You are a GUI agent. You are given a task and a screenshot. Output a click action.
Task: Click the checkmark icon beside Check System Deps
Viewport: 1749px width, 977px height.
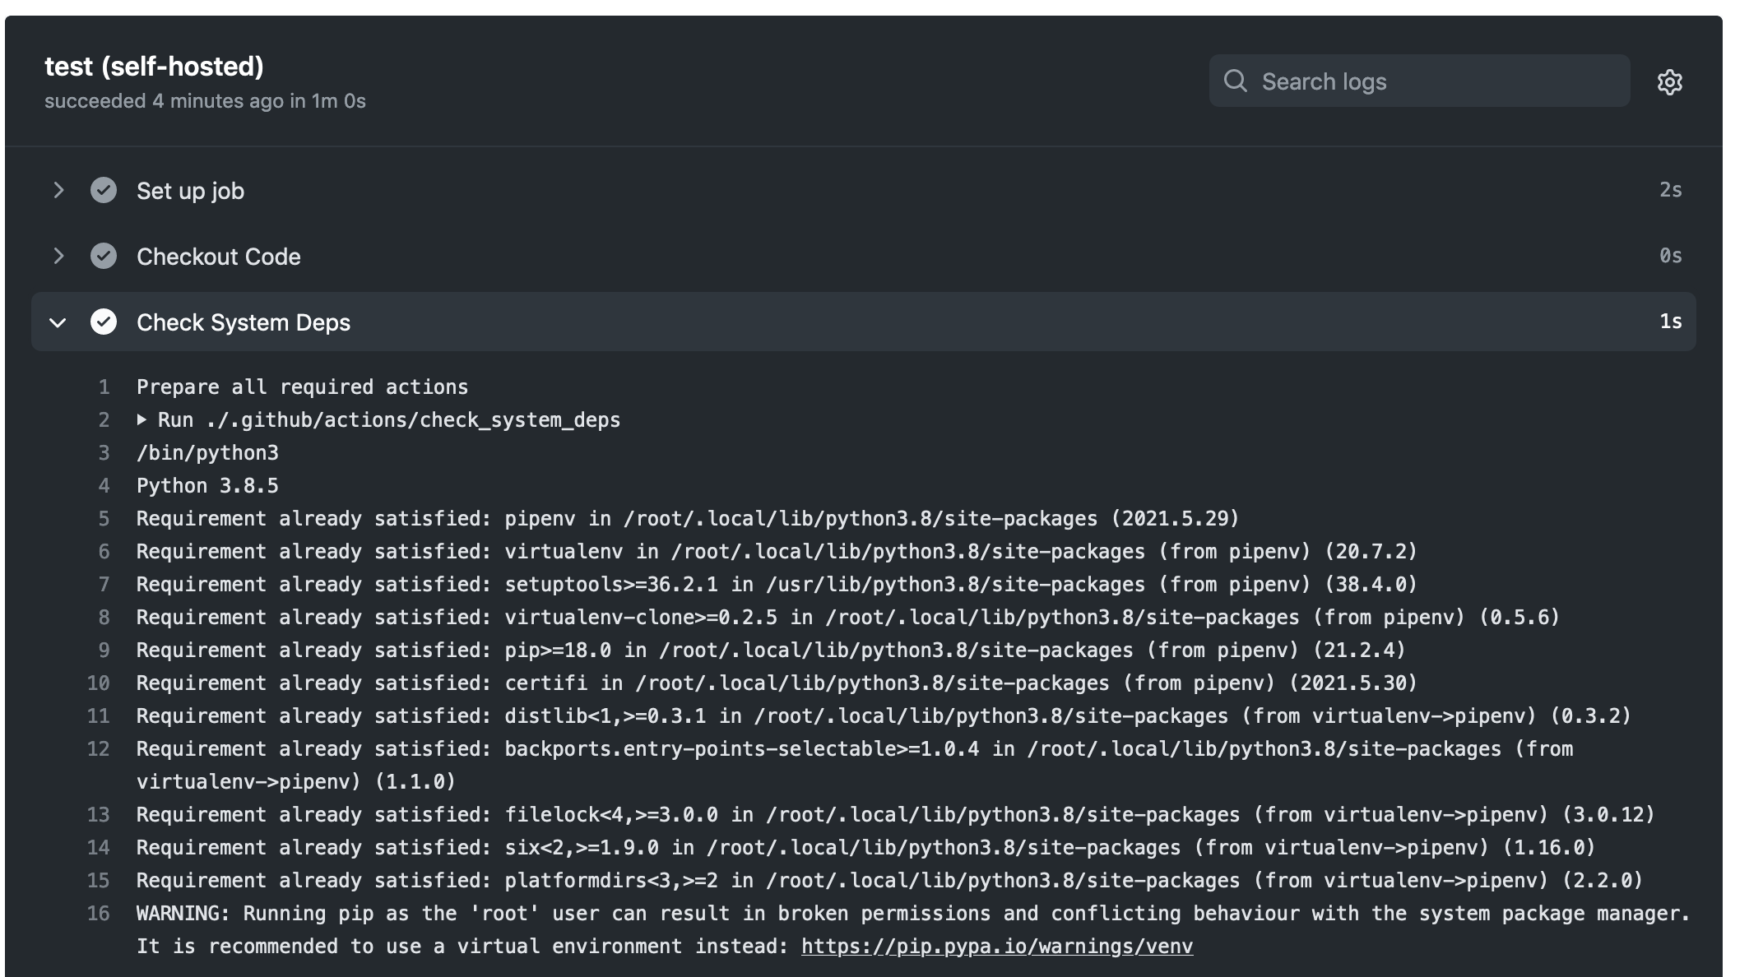point(104,322)
